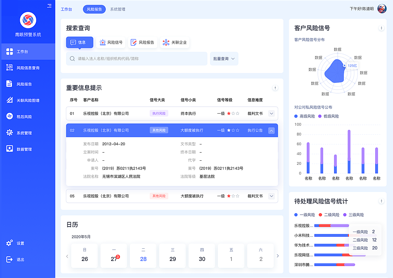This screenshot has height=278, width=393.
Task: Open the 批量查询 dropdown
Action: [224, 59]
